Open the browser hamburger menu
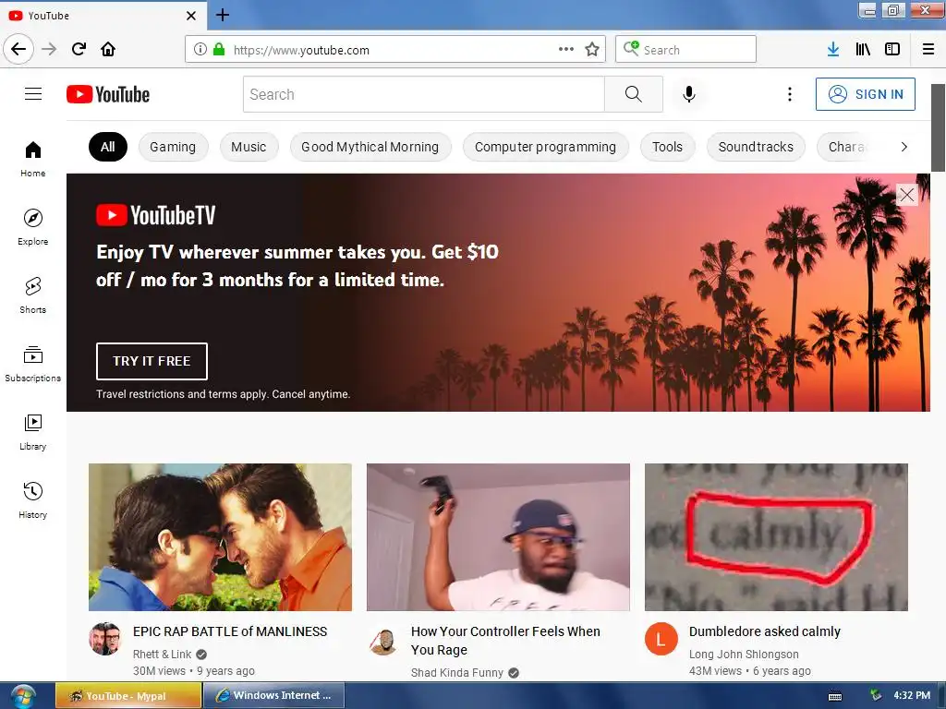946x709 pixels. point(928,50)
